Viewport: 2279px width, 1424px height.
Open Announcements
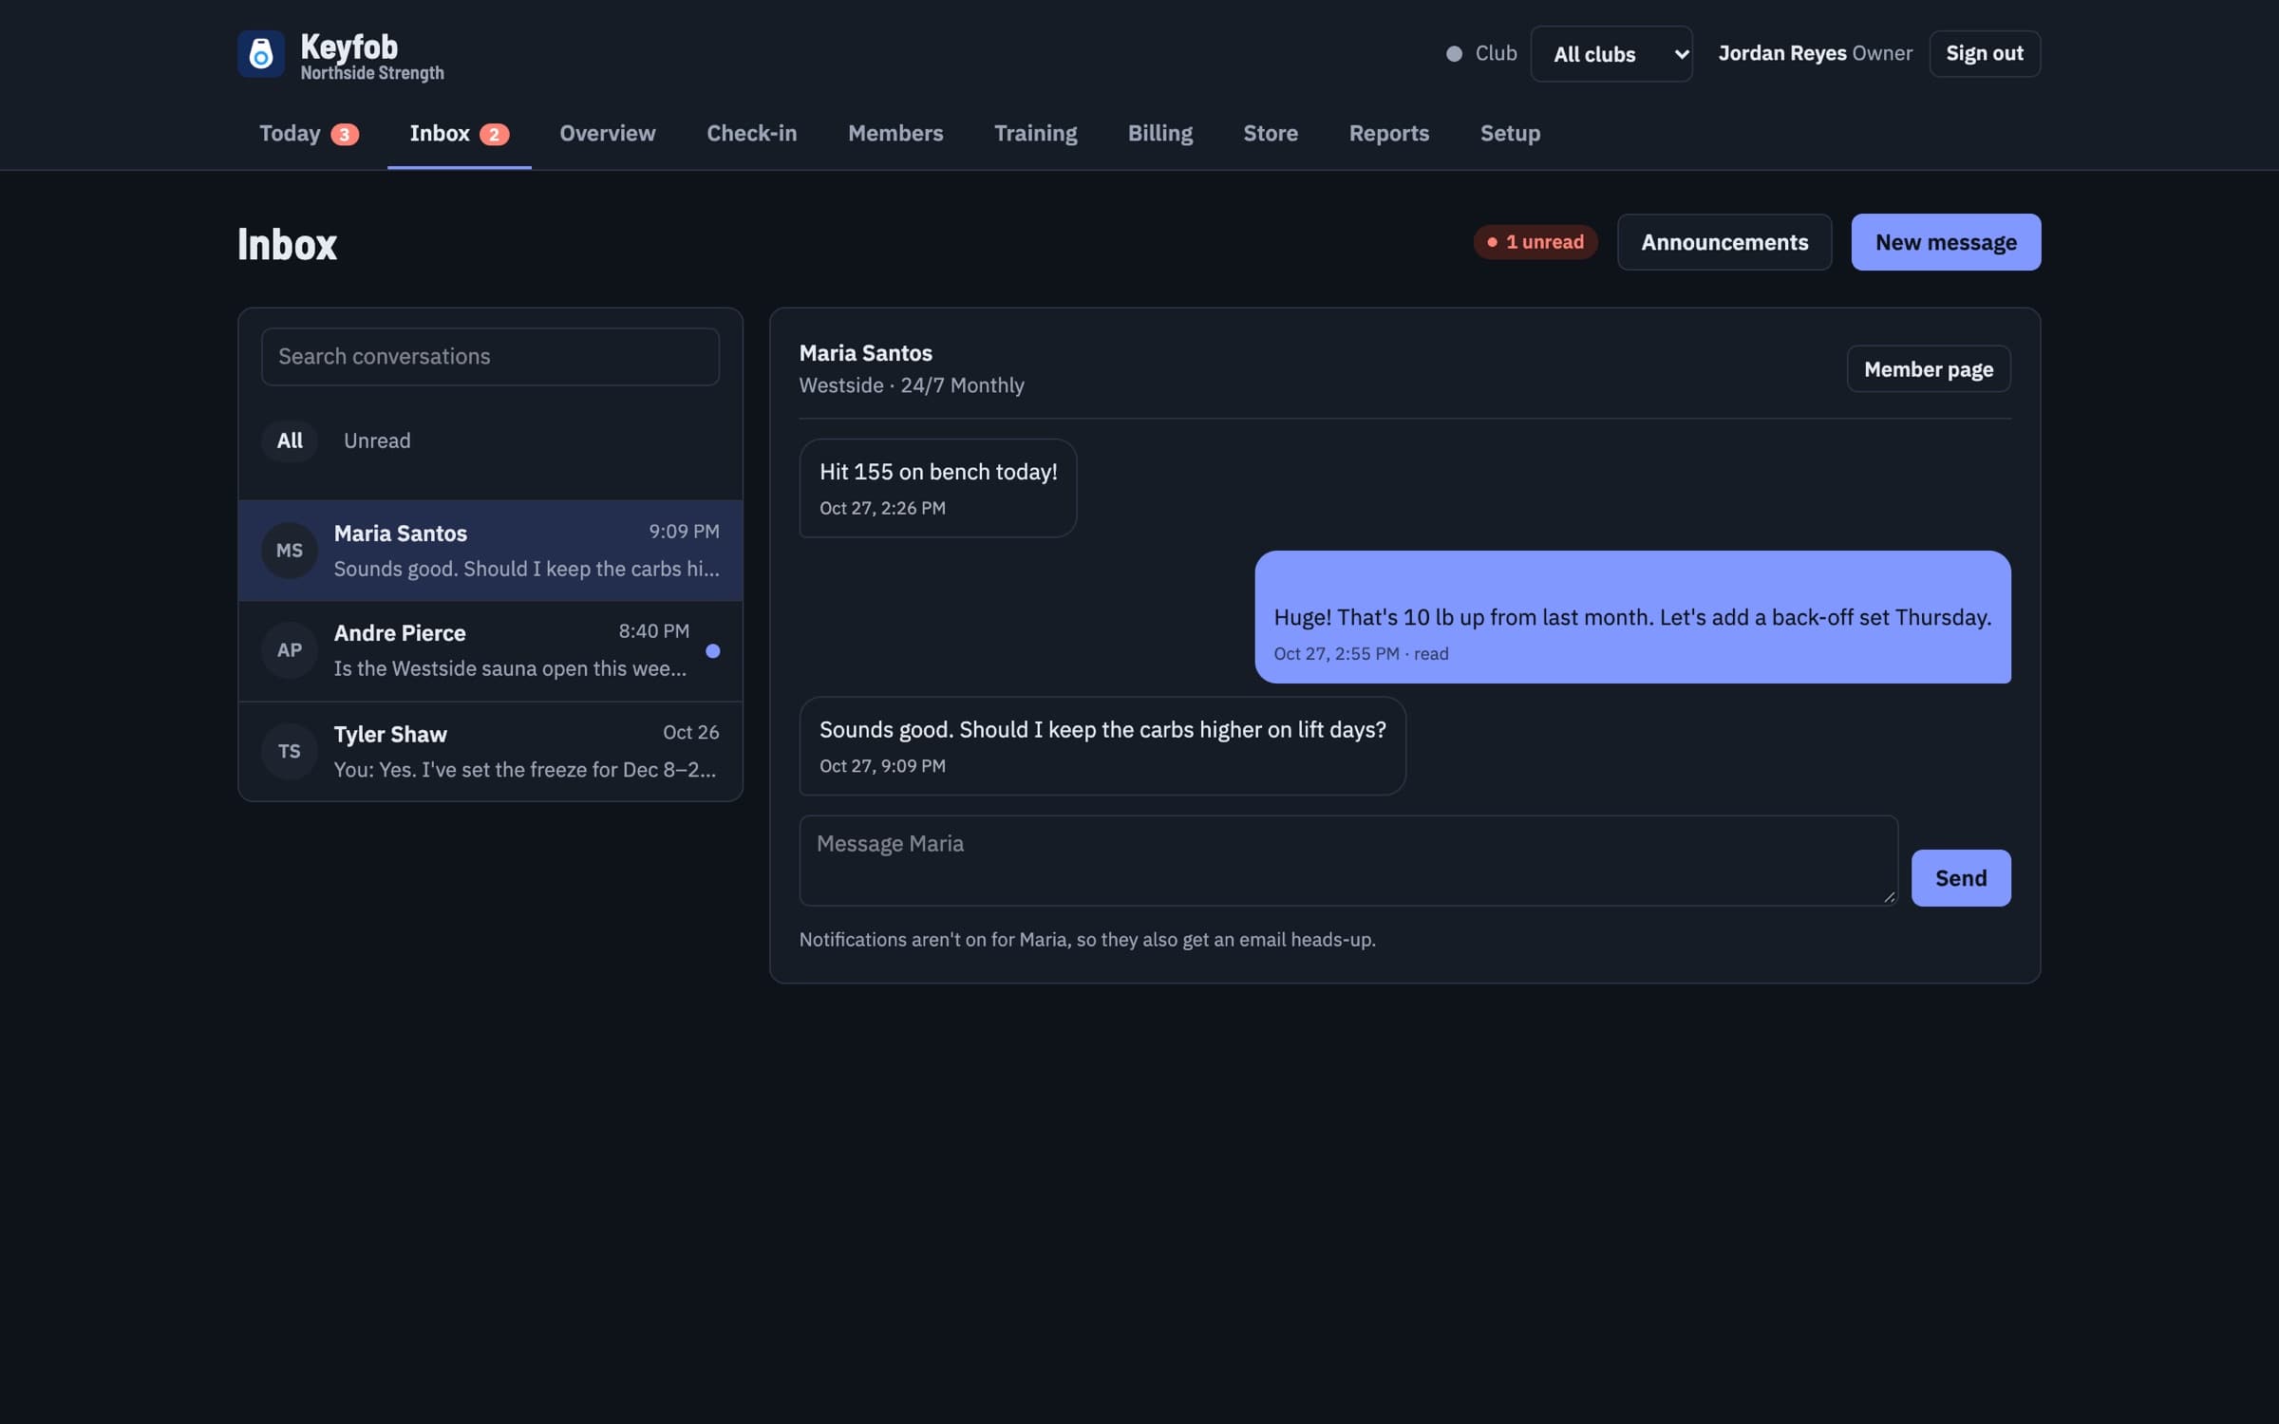pos(1724,242)
